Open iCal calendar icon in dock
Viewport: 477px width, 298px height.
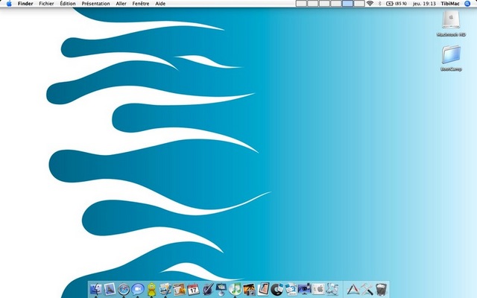point(192,289)
